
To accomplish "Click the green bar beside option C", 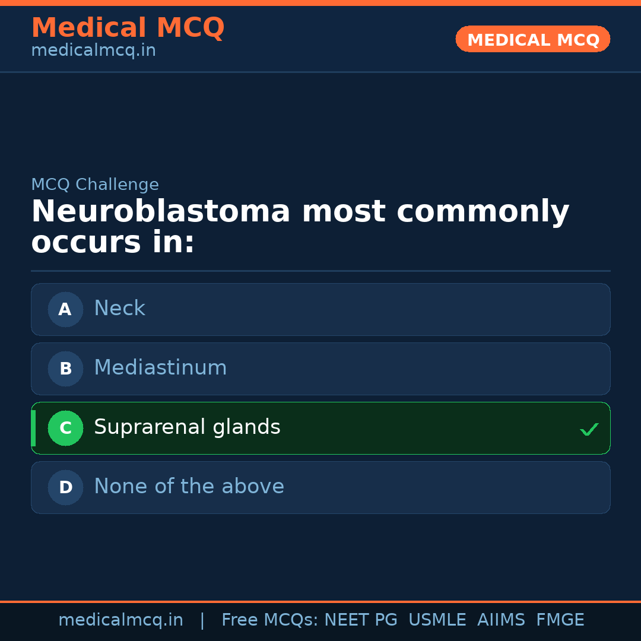I will coord(33,428).
